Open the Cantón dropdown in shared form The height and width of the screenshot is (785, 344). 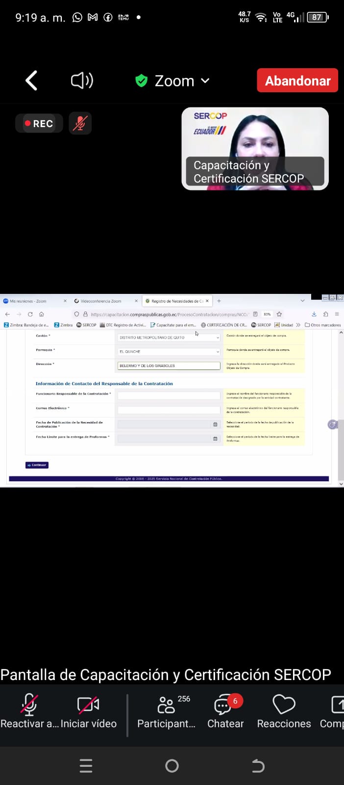tap(169, 338)
